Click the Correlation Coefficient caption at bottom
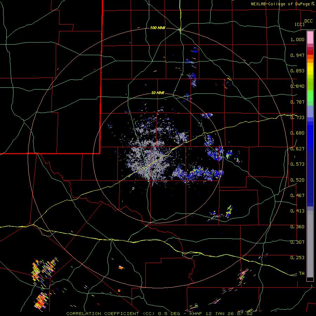Image resolution: width=316 pixels, height=316 pixels. [159, 314]
